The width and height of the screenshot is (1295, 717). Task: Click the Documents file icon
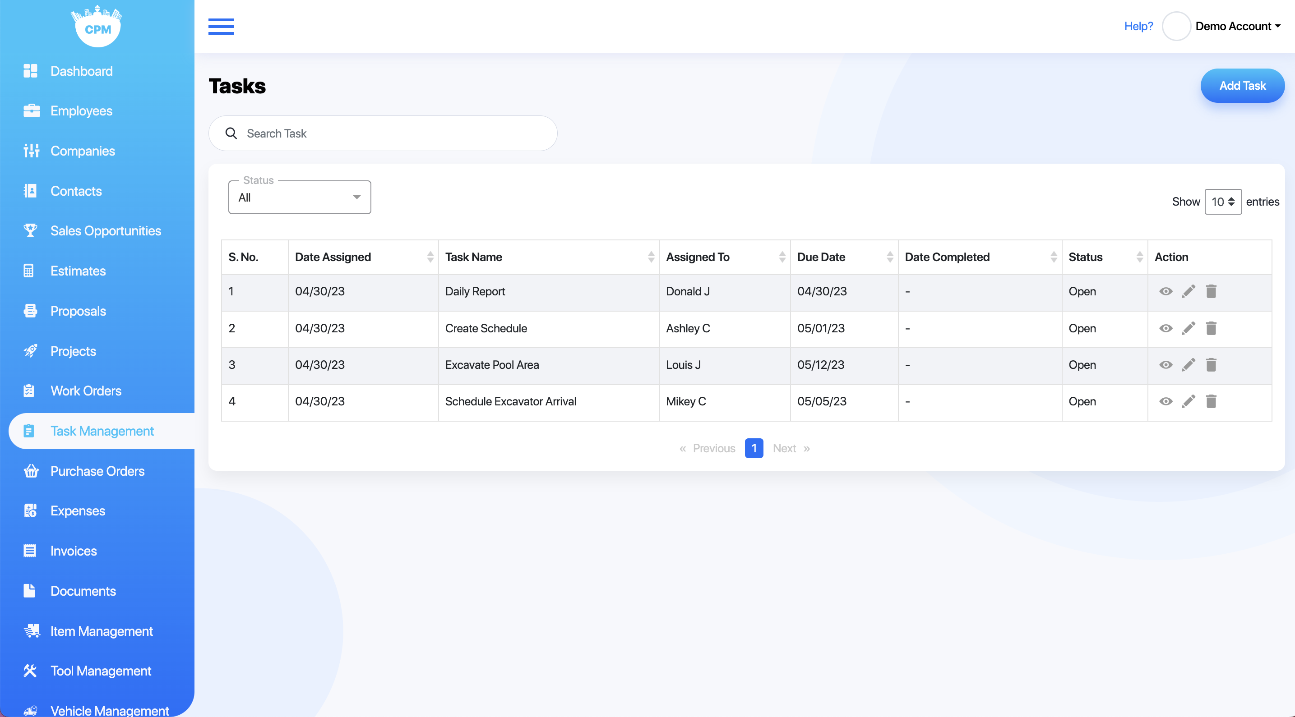[x=29, y=591]
